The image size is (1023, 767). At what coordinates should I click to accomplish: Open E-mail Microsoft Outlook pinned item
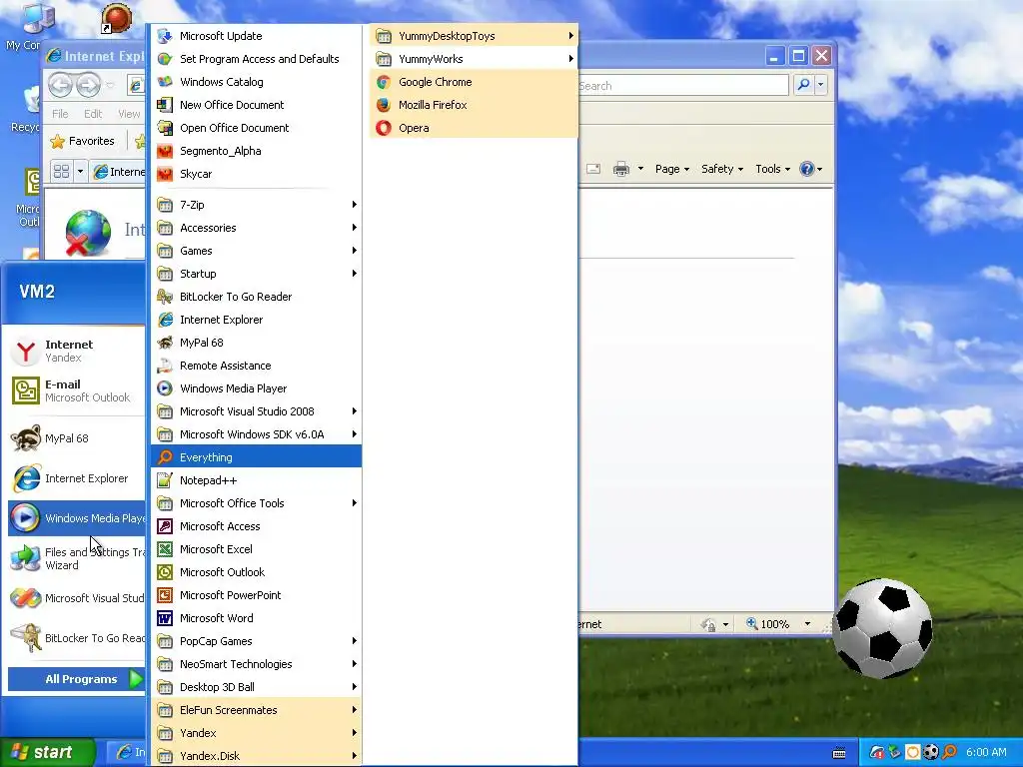coord(76,390)
